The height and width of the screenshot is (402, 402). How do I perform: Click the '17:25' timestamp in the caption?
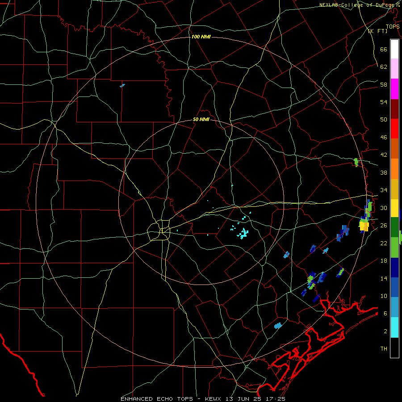(x=275, y=399)
